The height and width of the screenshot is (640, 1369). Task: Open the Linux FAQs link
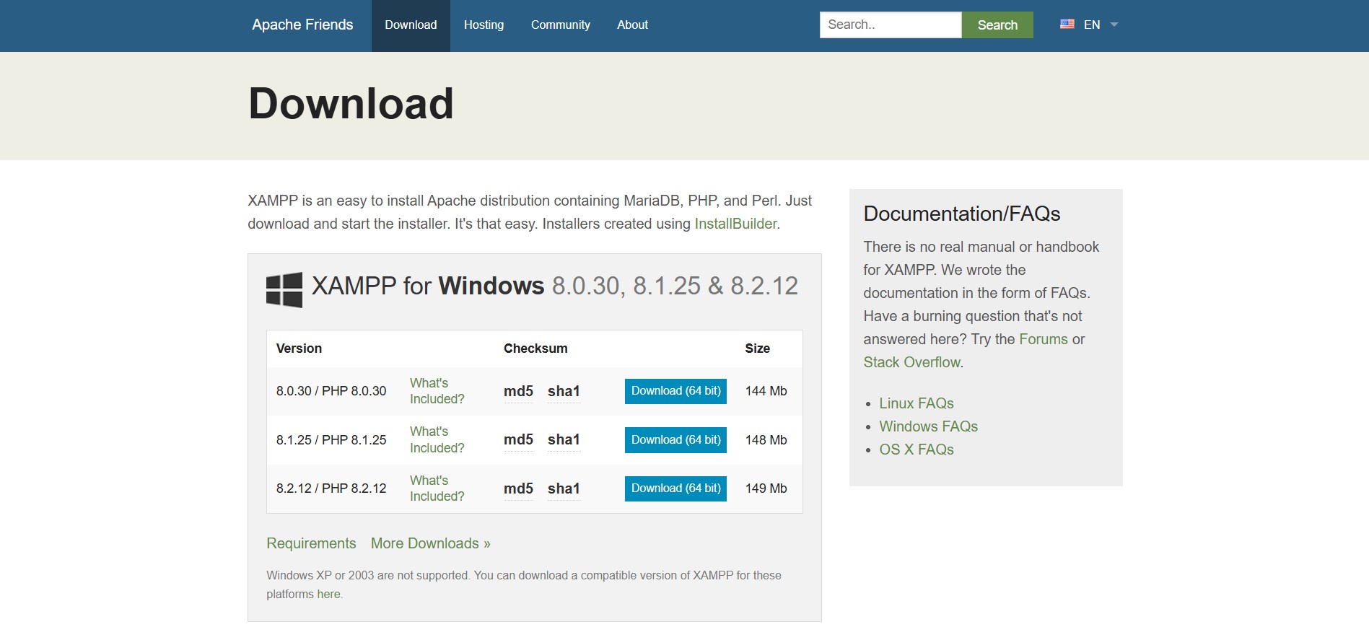pyautogui.click(x=916, y=403)
